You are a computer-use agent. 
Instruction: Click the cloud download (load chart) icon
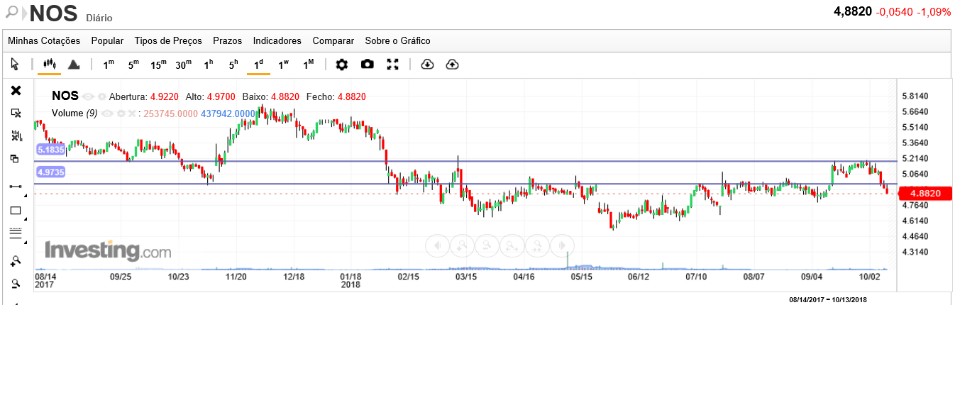pos(427,65)
